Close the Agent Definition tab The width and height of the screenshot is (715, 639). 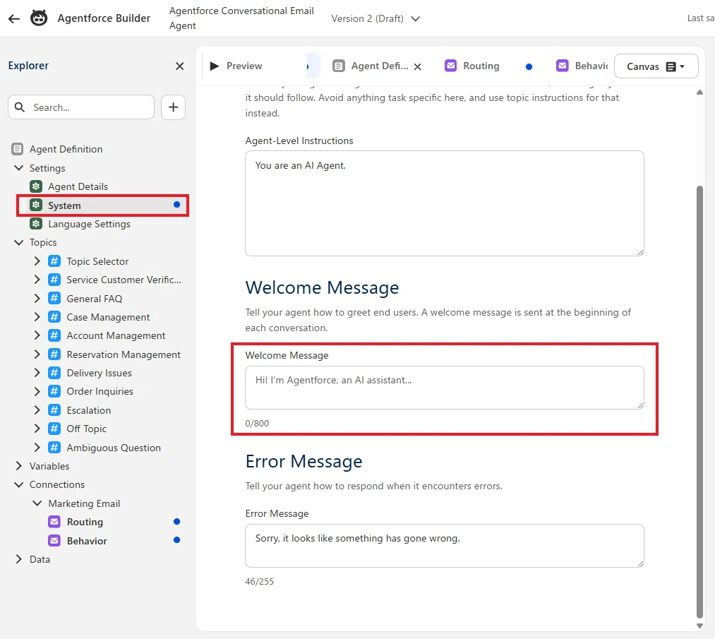pos(417,66)
